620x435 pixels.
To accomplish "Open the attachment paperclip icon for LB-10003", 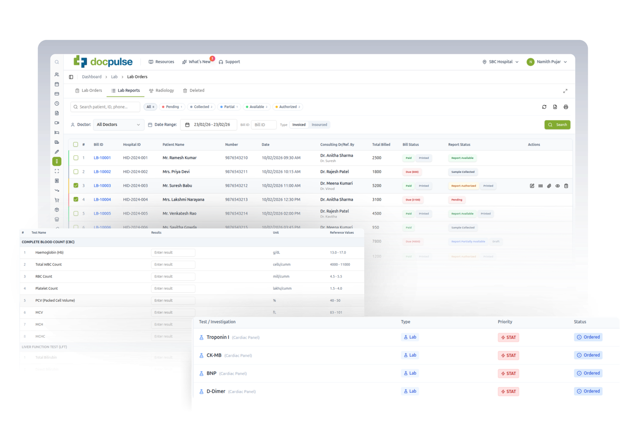I will (549, 186).
